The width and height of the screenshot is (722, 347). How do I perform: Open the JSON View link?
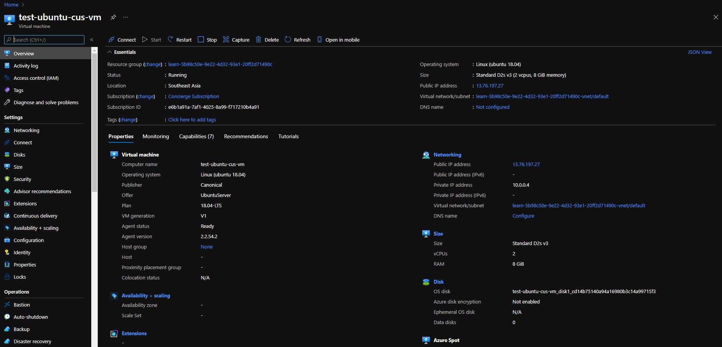(699, 52)
